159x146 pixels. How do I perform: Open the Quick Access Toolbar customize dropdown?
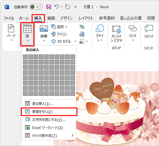coord(75,7)
